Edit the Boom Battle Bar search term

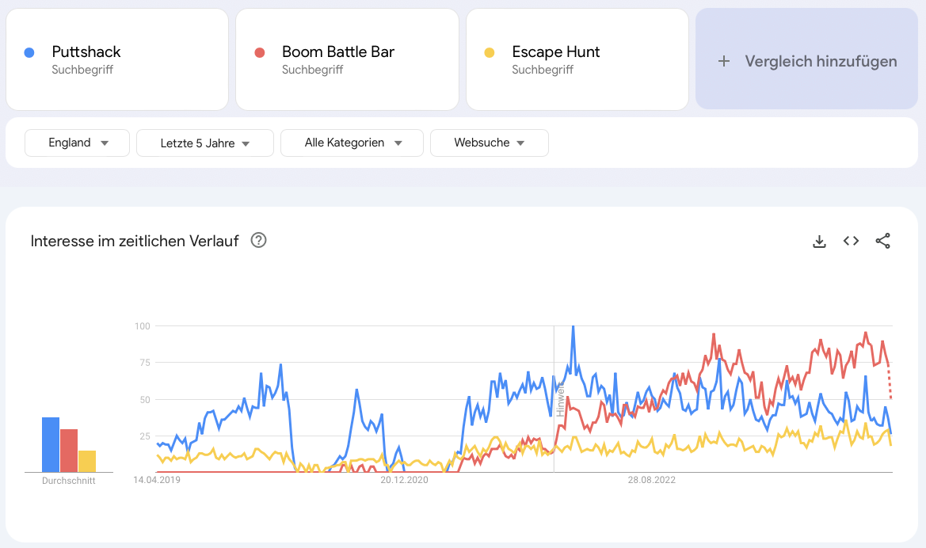[x=337, y=52]
